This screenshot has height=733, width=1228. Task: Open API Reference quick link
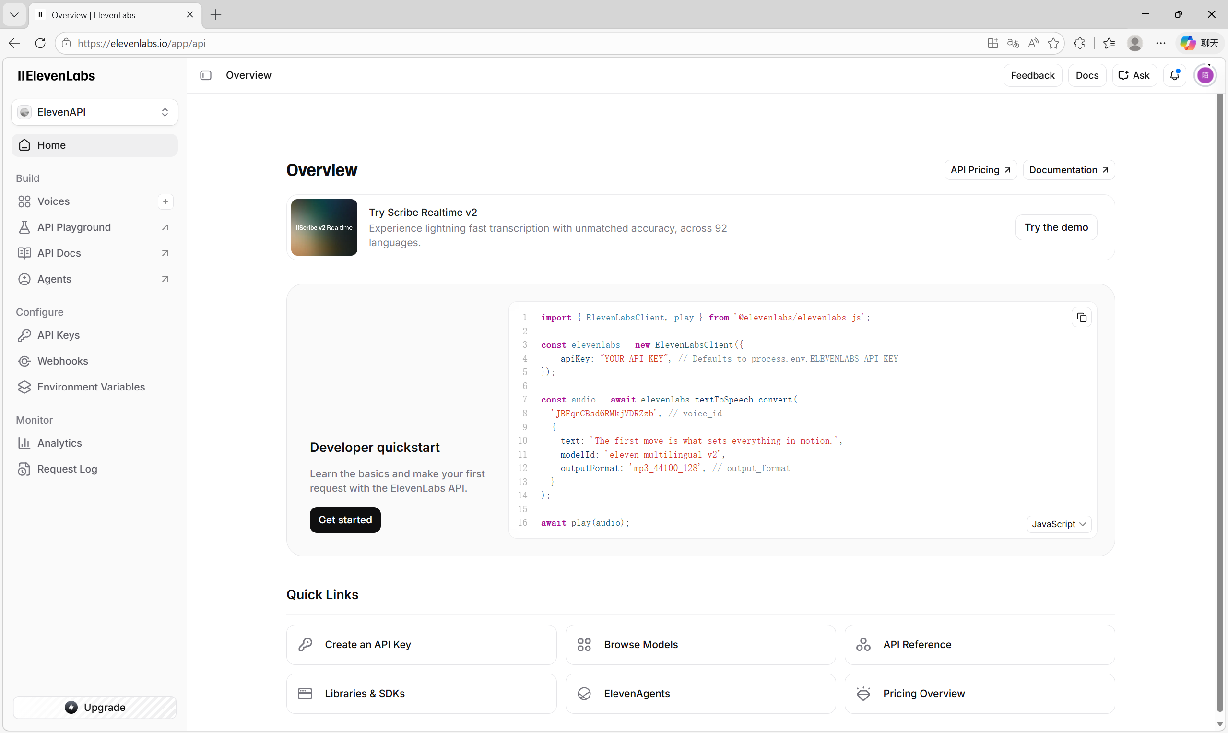point(980,645)
